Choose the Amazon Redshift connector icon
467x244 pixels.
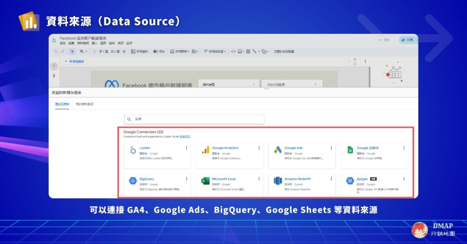278,181
